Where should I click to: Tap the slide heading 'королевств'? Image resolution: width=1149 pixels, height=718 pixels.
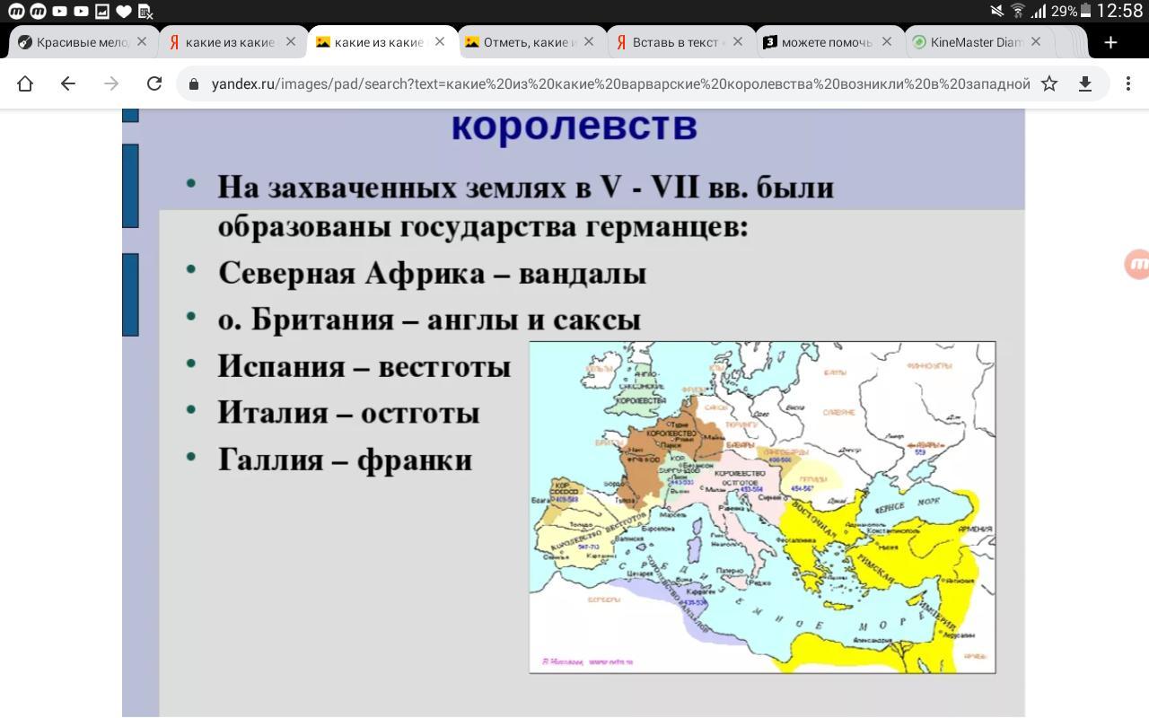(x=574, y=126)
